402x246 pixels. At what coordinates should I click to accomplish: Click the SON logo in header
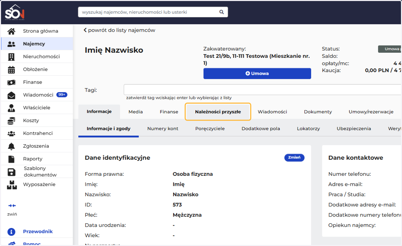tap(14, 12)
